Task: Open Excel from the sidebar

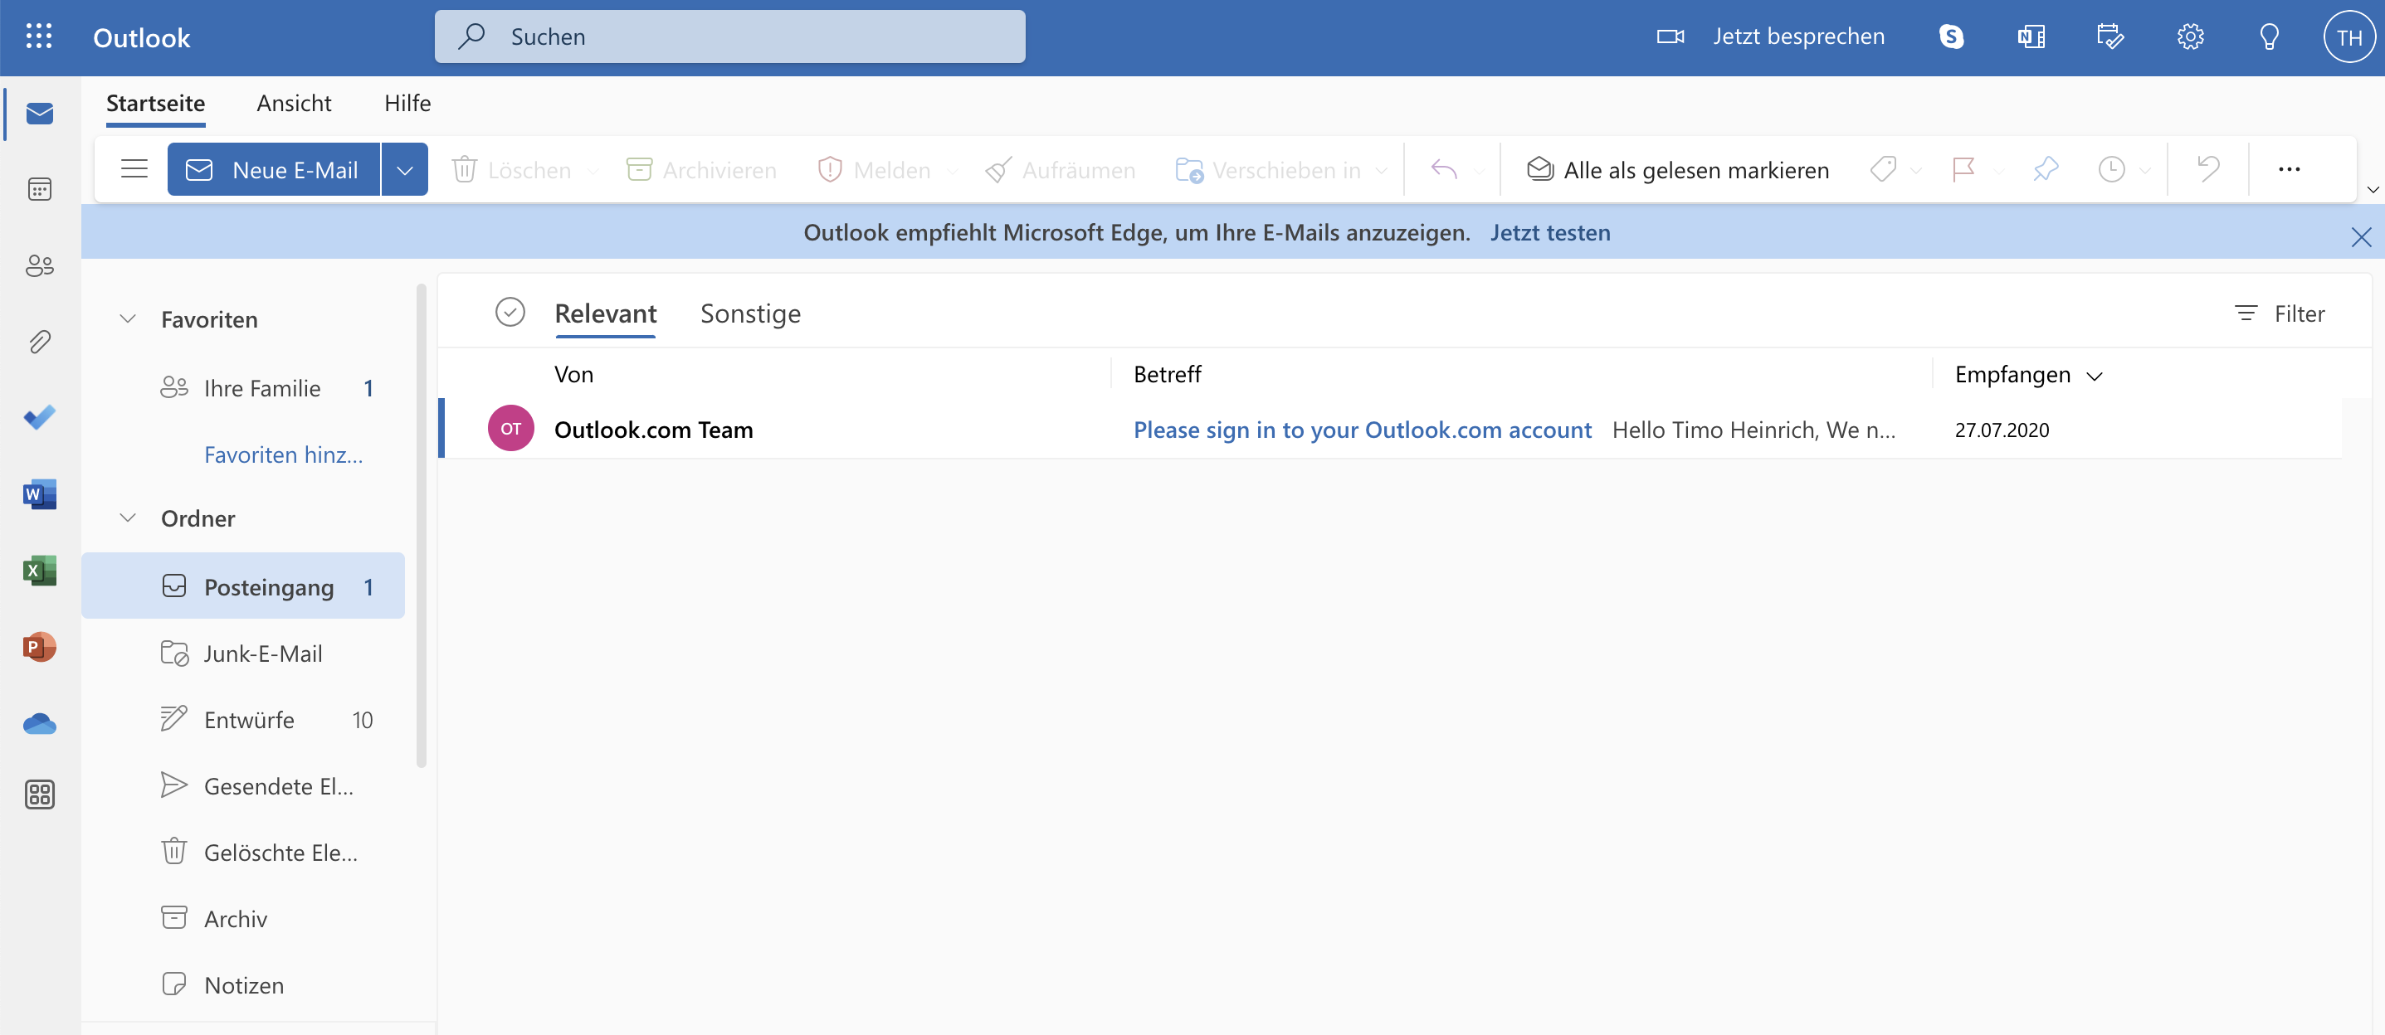Action: coord(39,571)
